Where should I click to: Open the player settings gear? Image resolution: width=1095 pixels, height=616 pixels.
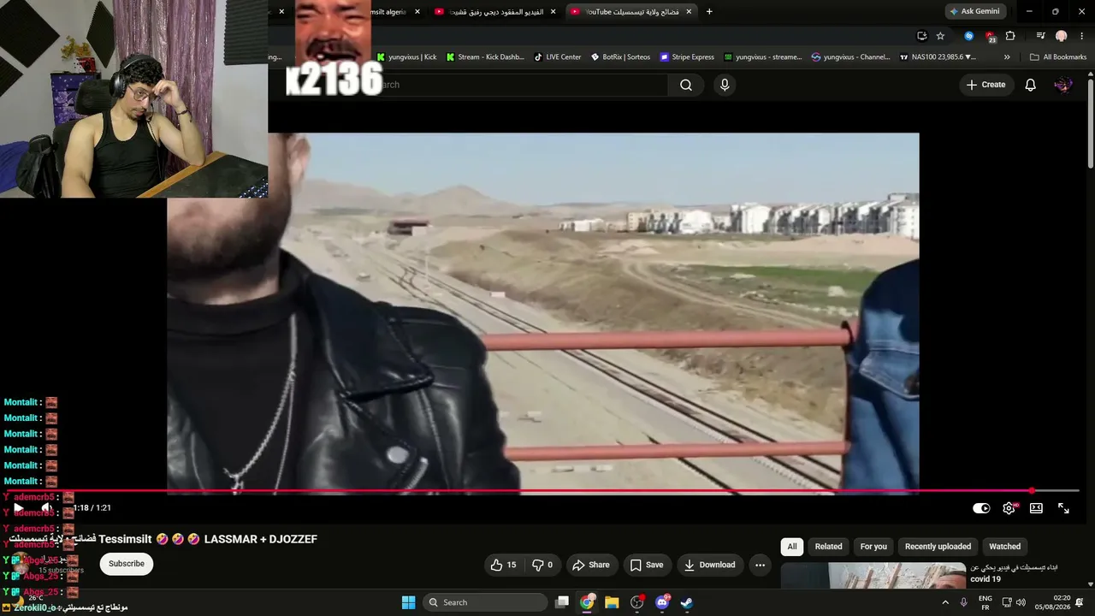(1009, 508)
